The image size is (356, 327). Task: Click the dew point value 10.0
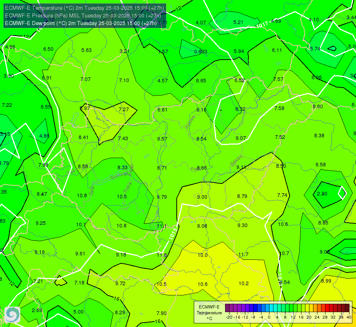point(203,255)
